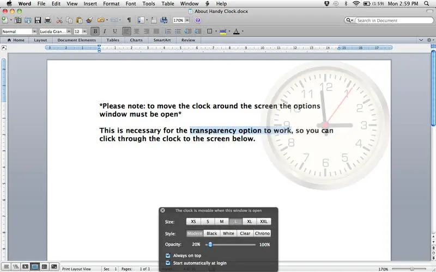Open the Format menu
The height and width of the screenshot is (272, 436).
pyautogui.click(x=111, y=4)
